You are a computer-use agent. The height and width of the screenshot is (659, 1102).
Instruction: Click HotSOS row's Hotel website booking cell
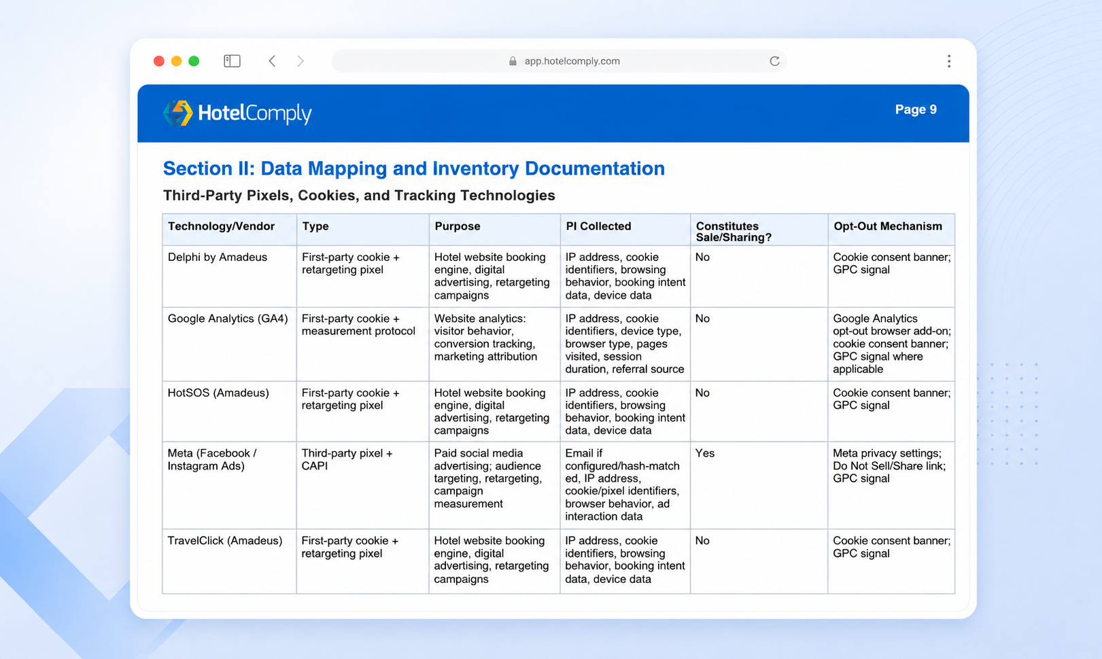coord(494,411)
